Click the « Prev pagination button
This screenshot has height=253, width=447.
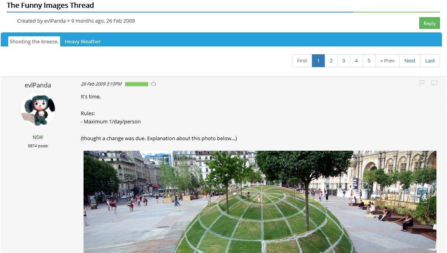(387, 61)
